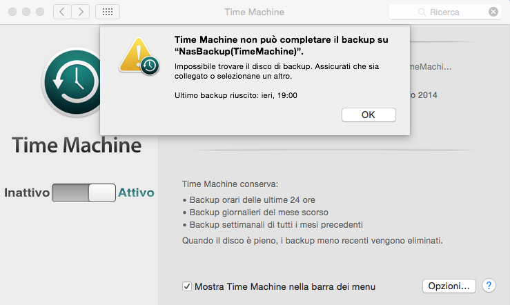Click the Attivo label beside the switch
Screen dimensions: 510x305
136,193
